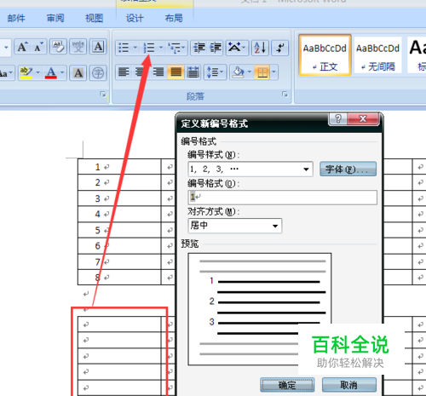Confirm with the 确定 button
The width and height of the screenshot is (426, 396).
coord(287,385)
